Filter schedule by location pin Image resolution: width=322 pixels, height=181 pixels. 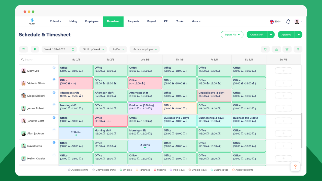point(35,49)
